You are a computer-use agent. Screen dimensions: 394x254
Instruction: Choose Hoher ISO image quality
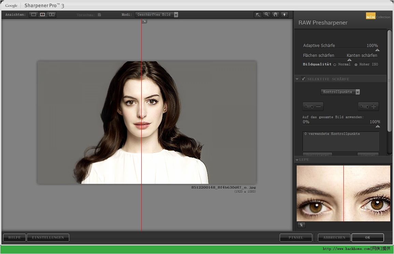(356, 64)
